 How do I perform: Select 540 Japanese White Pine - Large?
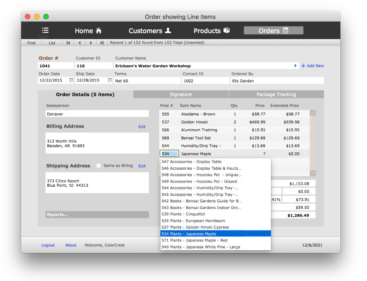click(216, 247)
